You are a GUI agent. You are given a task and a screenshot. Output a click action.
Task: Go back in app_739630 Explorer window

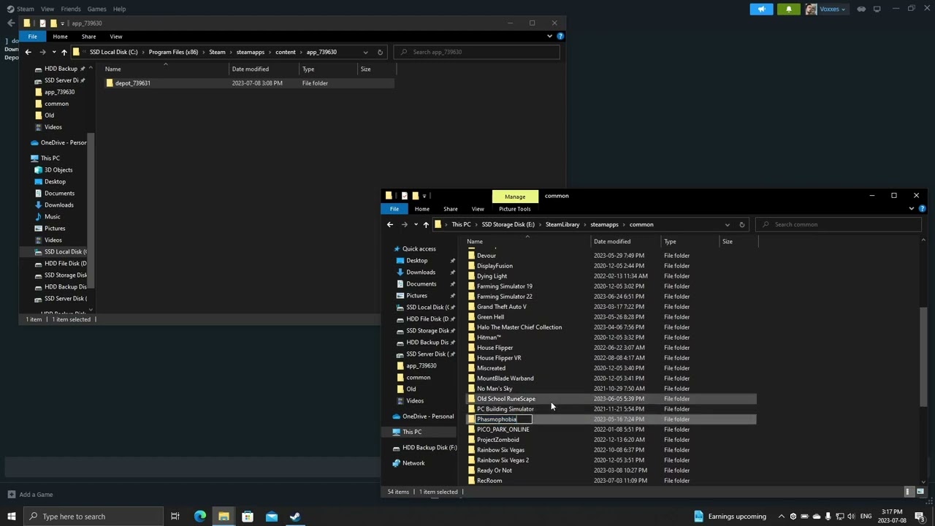(x=28, y=52)
